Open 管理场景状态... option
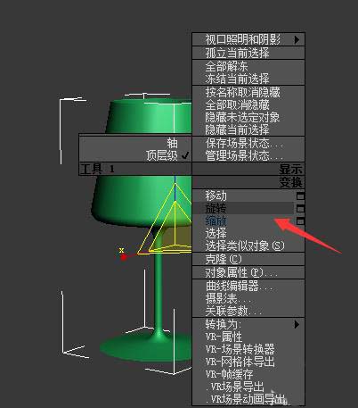 (x=248, y=155)
